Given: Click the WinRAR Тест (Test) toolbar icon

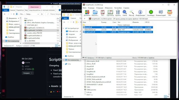Looking at the screenshot, I should coord(103,12).
